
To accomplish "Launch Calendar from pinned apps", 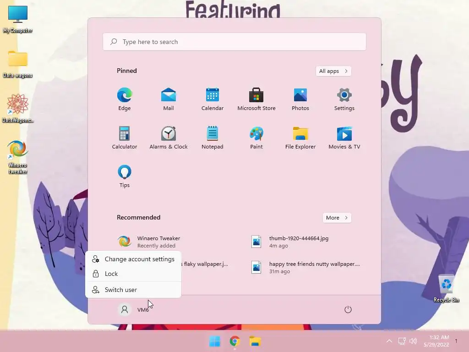I will point(213,99).
